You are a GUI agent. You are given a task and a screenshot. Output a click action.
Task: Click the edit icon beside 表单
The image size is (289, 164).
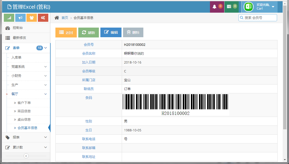pyautogui.click(x=8, y=48)
